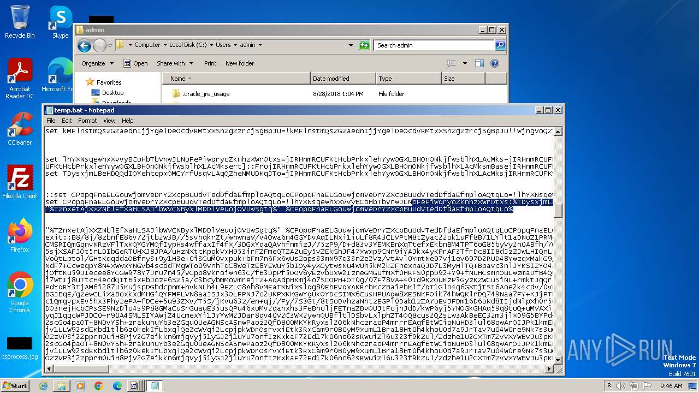Click the search magnifier in Explorer

point(500,45)
